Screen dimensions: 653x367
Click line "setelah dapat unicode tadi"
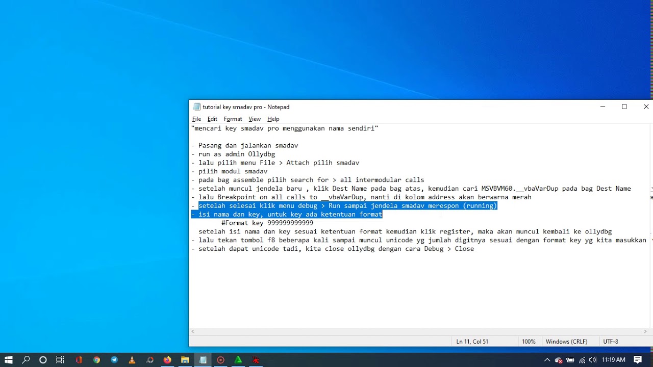pyautogui.click(x=333, y=249)
